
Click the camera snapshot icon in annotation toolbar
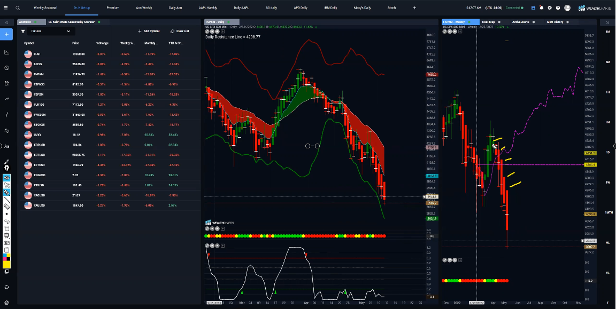(6, 243)
